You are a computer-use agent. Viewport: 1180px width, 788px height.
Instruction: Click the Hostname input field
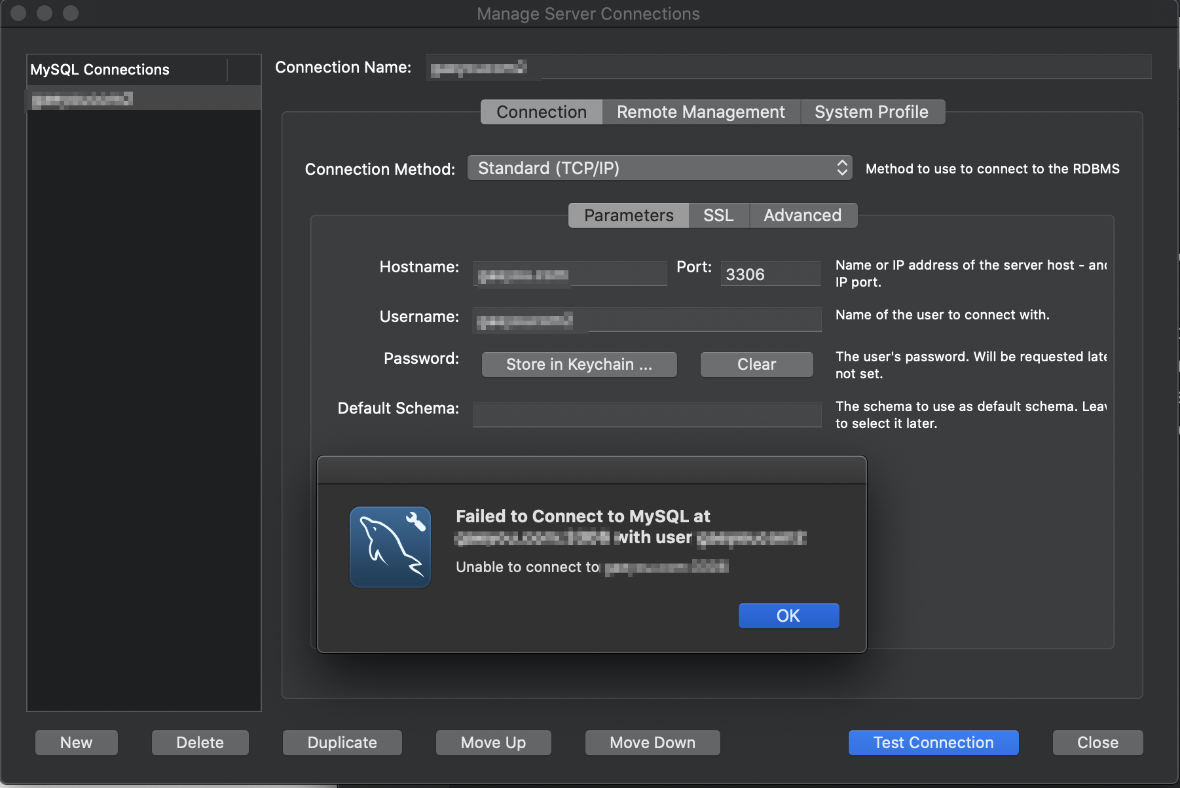point(570,274)
